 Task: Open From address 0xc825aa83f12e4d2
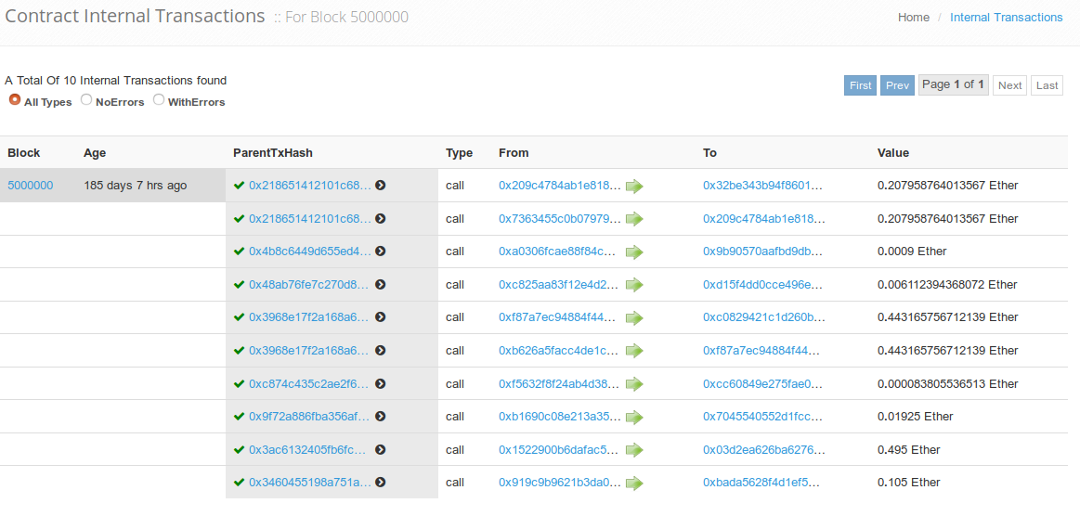[x=558, y=285]
